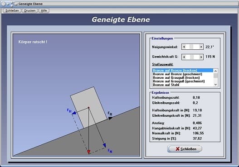
Task: Click the Gewichtskraft G slider thumb
Action: pos(192,57)
